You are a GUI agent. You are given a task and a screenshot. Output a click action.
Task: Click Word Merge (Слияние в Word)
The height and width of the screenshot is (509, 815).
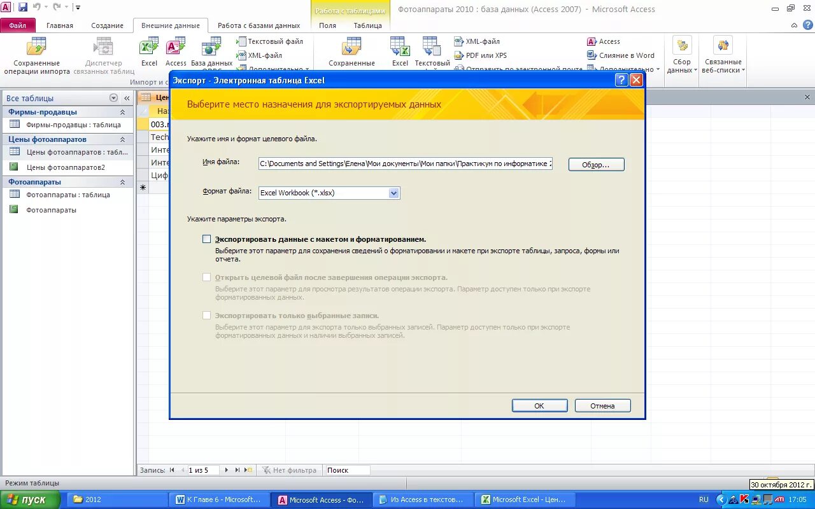[621, 55]
